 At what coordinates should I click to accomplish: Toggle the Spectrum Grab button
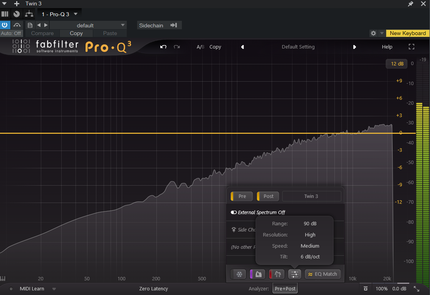tap(257, 274)
